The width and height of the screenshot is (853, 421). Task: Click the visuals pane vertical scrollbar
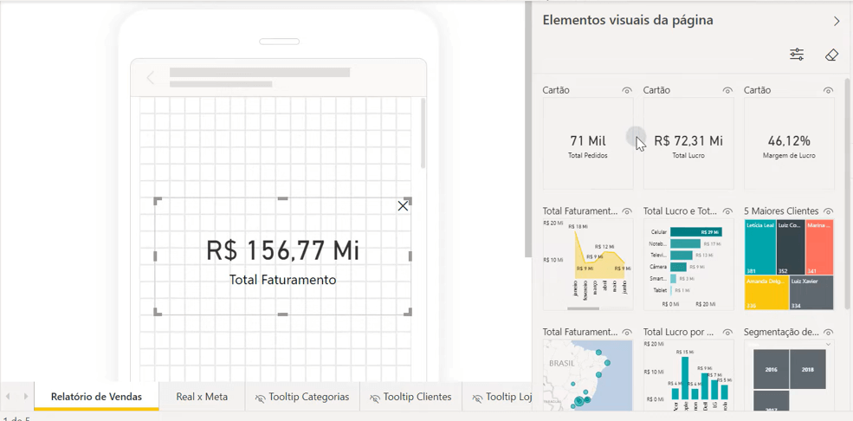[x=847, y=193]
